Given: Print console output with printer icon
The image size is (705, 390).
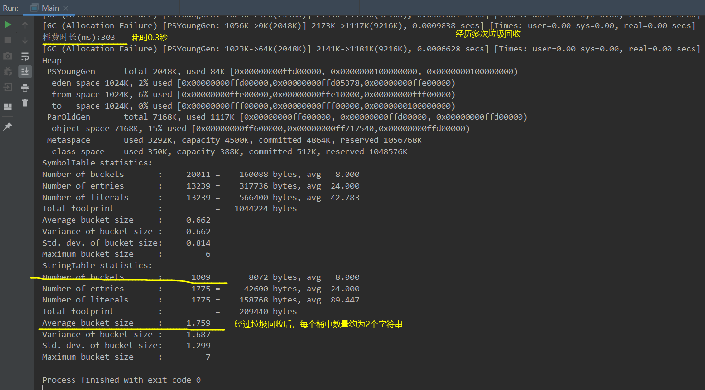Looking at the screenshot, I should tap(25, 88).
